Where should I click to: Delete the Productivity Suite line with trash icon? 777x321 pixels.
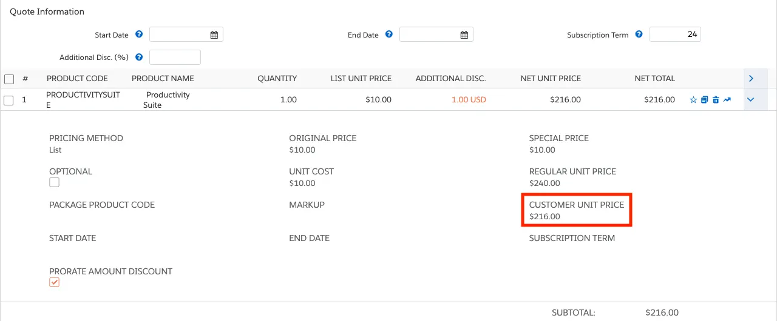(716, 100)
